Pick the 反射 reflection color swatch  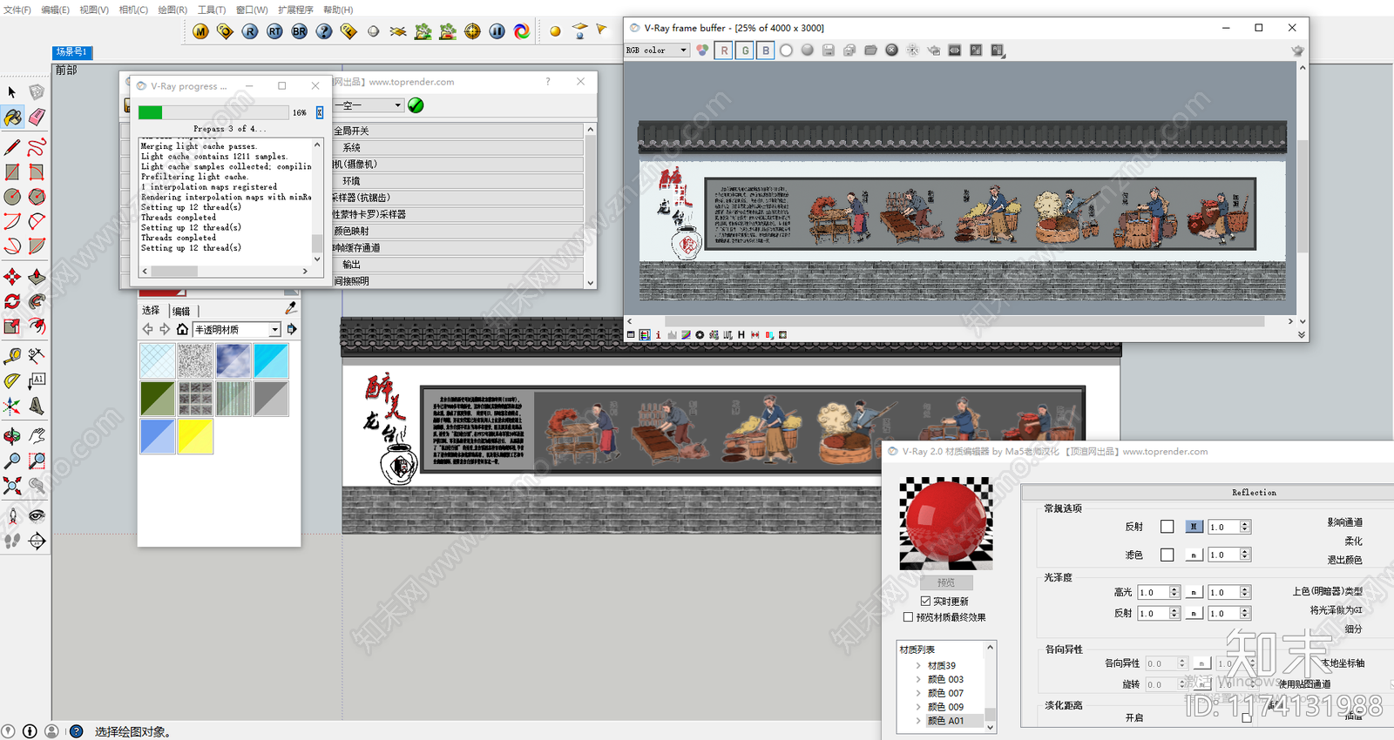point(1167,527)
